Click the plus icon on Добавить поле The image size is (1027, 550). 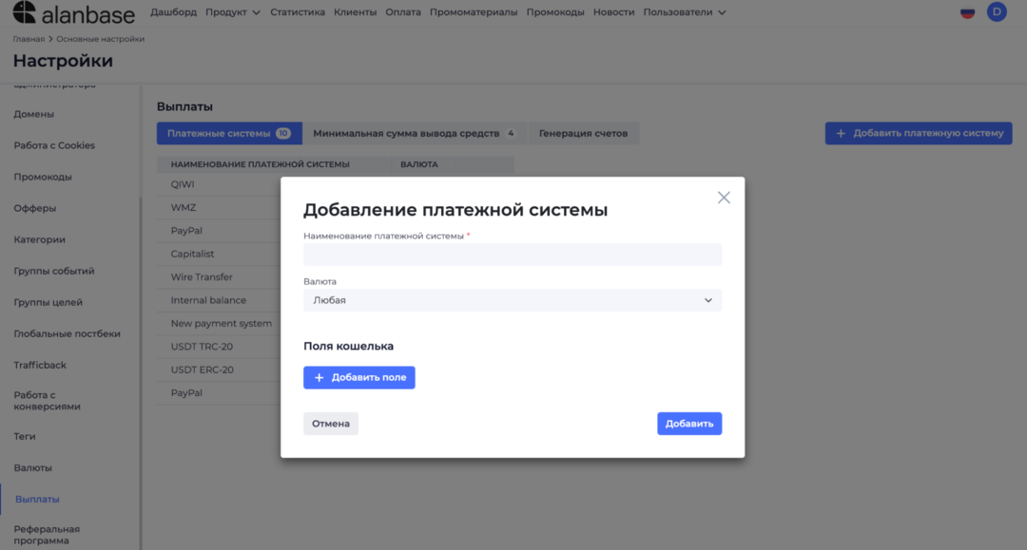point(318,377)
